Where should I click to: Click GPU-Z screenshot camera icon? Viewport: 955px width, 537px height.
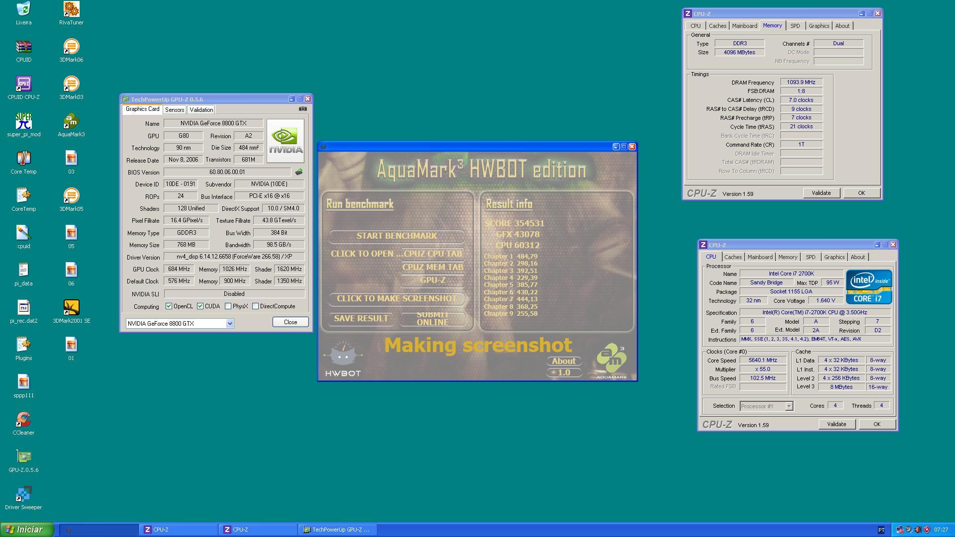302,109
